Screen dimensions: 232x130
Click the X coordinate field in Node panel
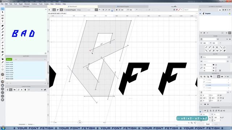(x=206, y=43)
